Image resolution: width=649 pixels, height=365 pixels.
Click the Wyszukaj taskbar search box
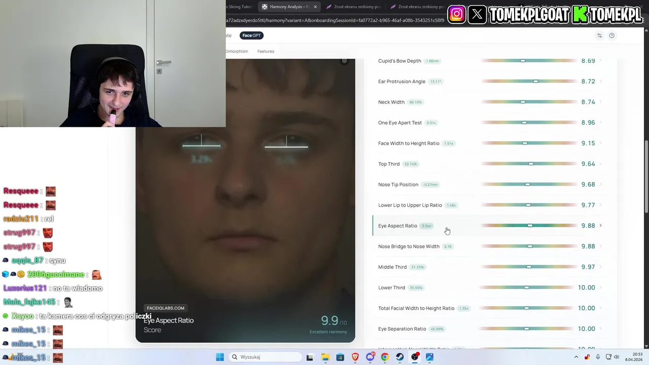(264, 357)
